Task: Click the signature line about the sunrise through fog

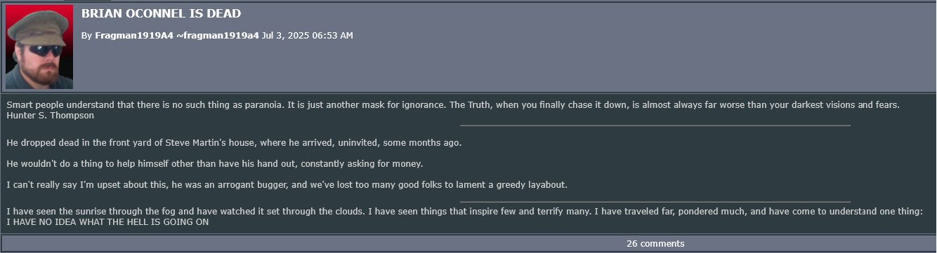Action: [464, 212]
